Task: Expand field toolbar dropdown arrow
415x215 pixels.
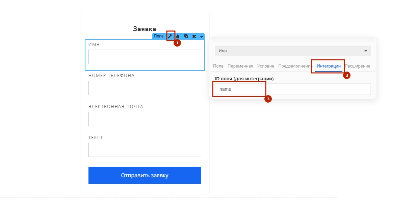Action: pyautogui.click(x=202, y=36)
